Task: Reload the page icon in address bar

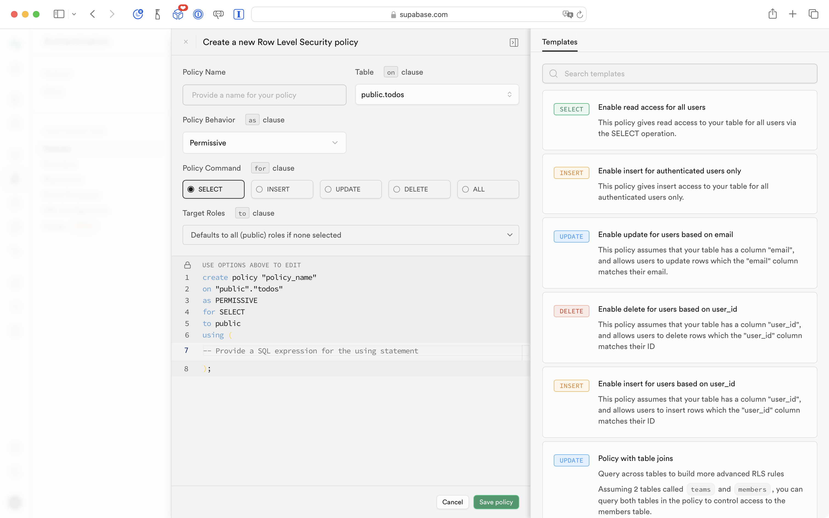Action: click(x=580, y=14)
